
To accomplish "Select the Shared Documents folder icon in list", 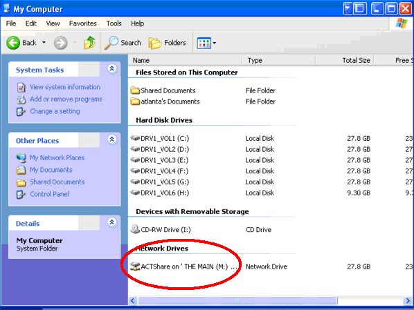I will coord(135,90).
